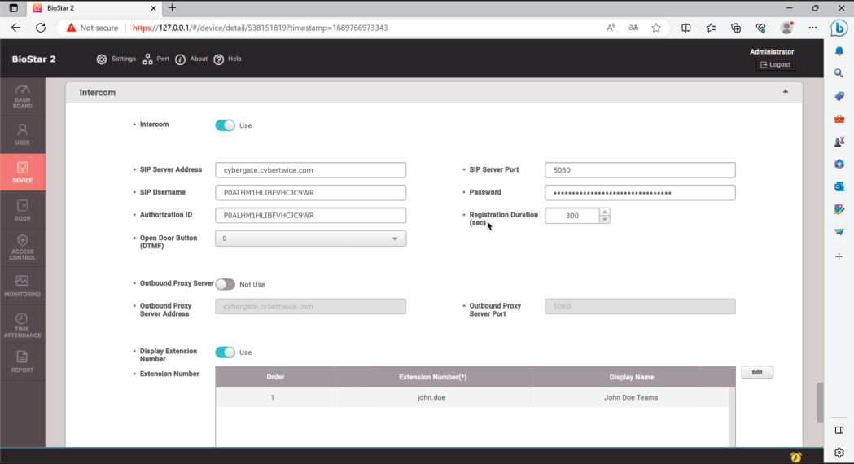This screenshot has width=854, height=464.
Task: Click the BioStar 2 logo
Action: point(33,59)
